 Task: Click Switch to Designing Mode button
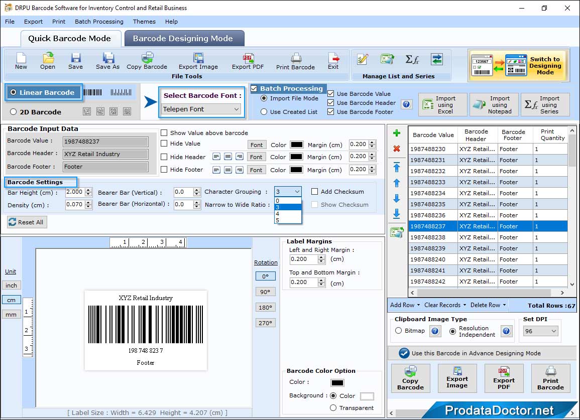tap(518, 66)
